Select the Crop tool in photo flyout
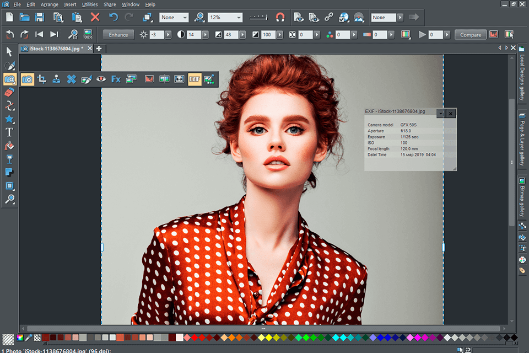The height and width of the screenshot is (353, 529). pos(42,79)
